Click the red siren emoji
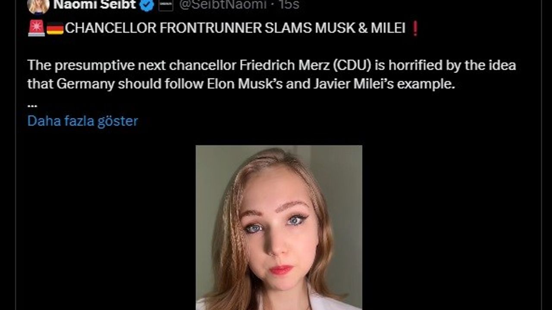 [36, 28]
